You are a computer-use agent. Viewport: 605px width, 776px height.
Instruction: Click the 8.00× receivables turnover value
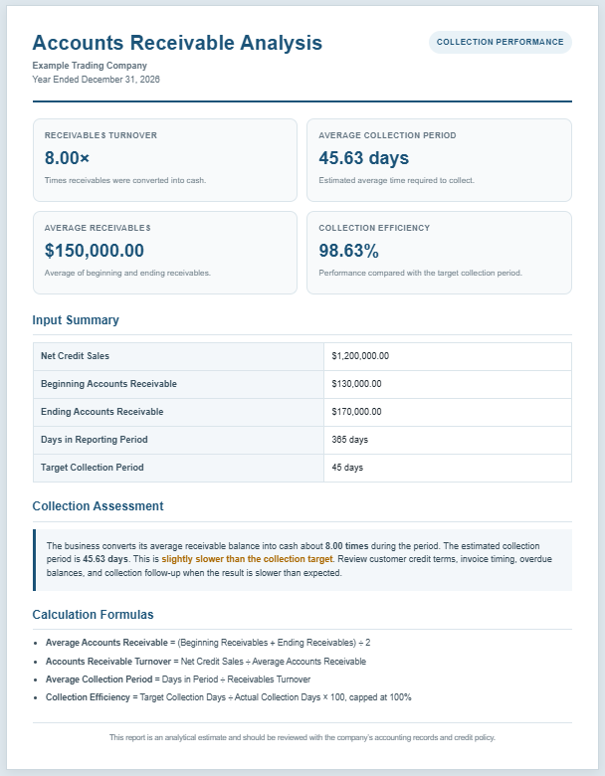point(68,158)
